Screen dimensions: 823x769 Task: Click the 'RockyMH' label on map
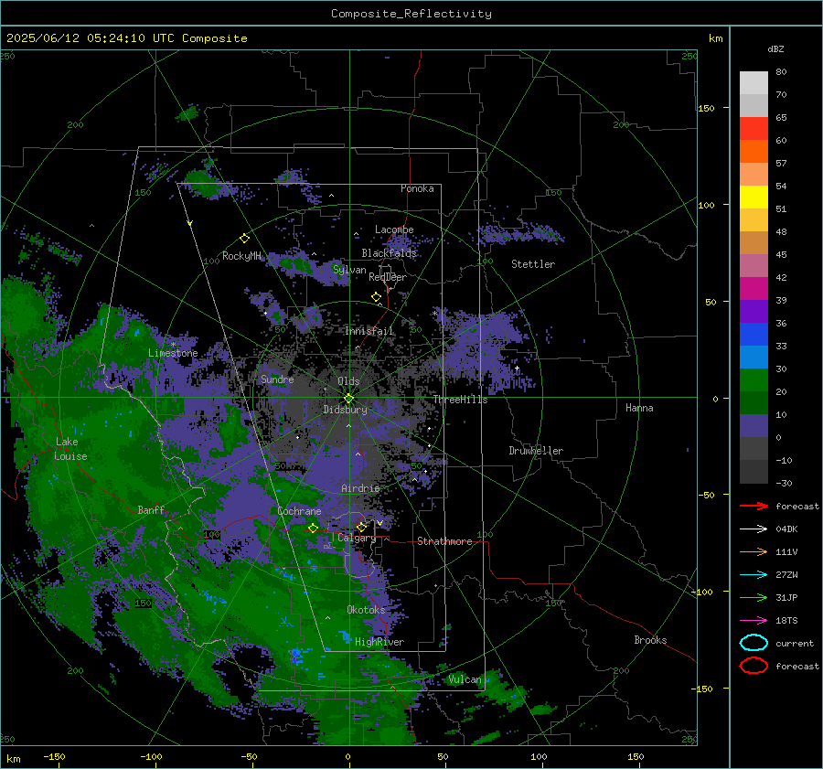[x=241, y=256]
